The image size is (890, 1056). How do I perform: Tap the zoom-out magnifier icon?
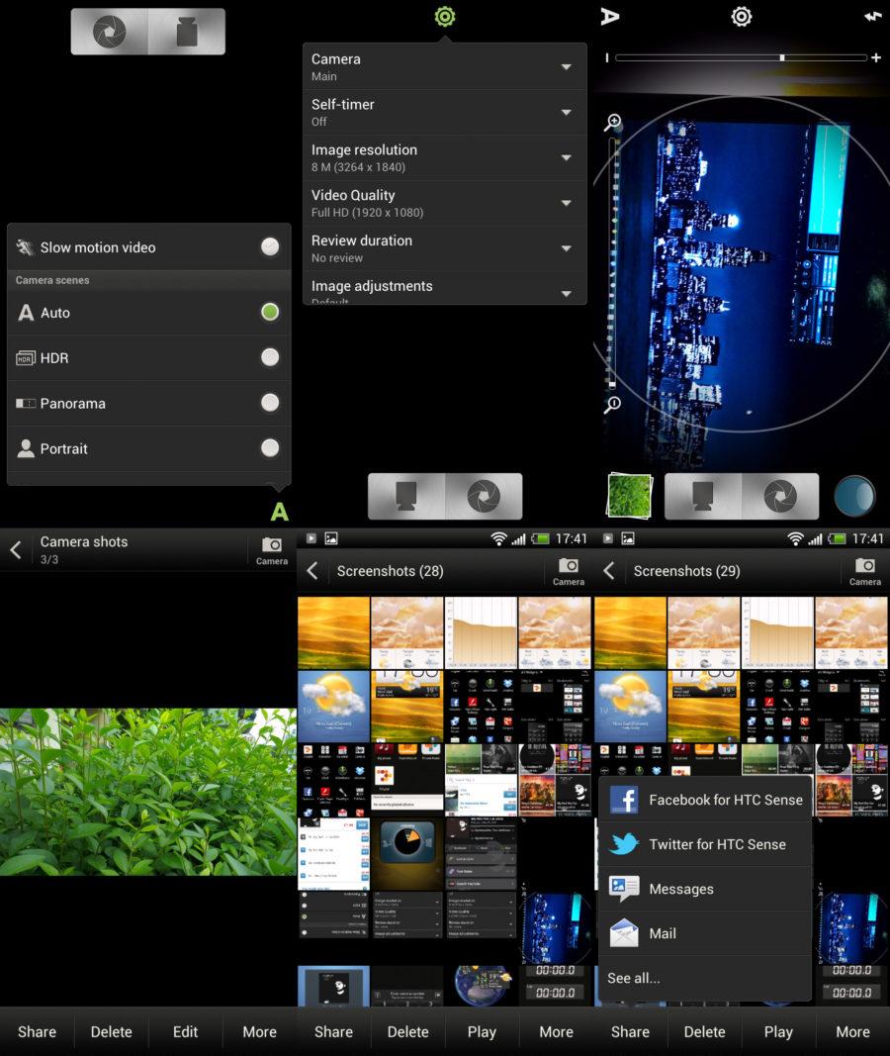coord(613,404)
